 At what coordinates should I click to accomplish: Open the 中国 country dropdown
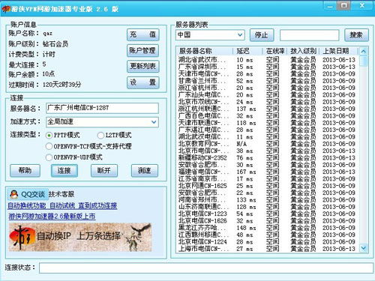[x=210, y=34]
